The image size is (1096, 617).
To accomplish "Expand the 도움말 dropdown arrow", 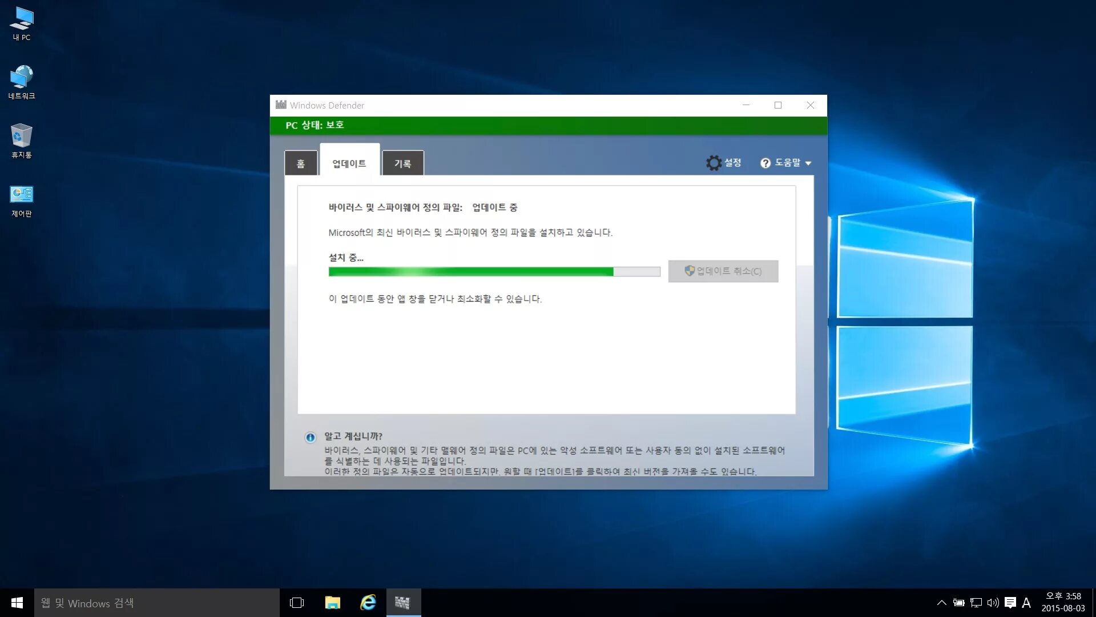I will (x=808, y=163).
